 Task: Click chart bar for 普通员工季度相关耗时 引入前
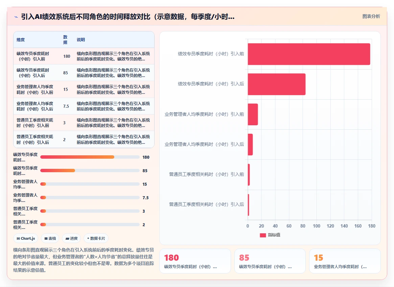click(x=249, y=175)
